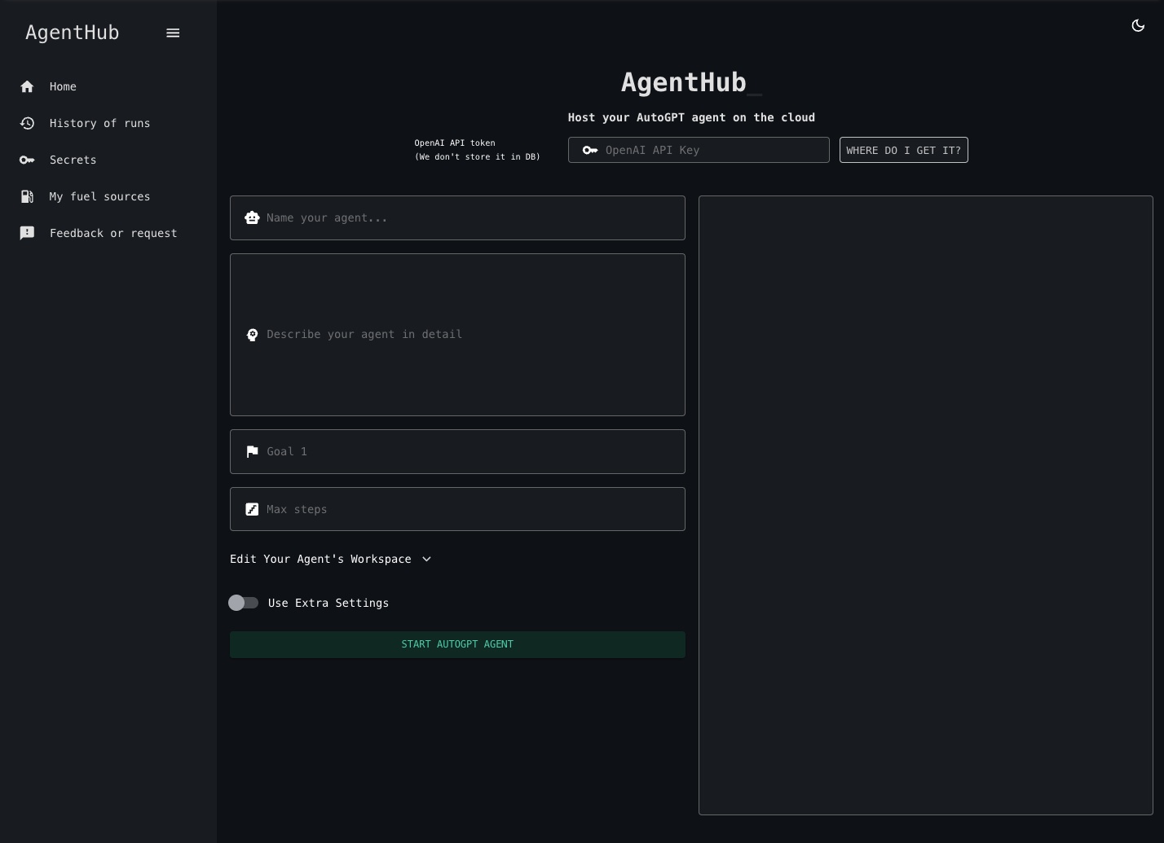
Task: Click the 'Edit Your Agent's Workspace' text
Action: point(320,559)
